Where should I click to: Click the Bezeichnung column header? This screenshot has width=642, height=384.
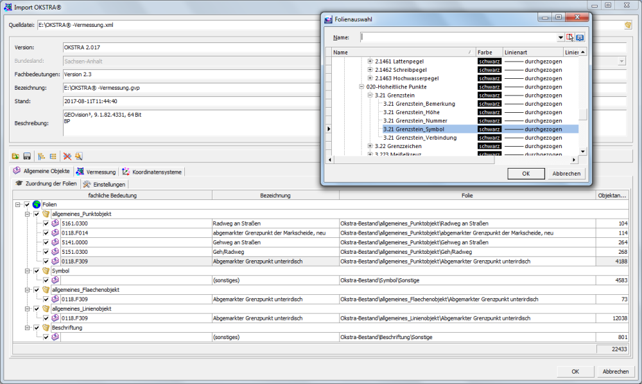(x=275, y=196)
